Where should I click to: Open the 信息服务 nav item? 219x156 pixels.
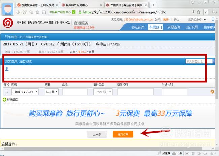point(209,27)
